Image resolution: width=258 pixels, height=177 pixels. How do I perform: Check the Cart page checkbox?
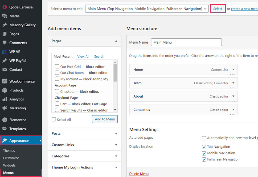tap(57, 104)
